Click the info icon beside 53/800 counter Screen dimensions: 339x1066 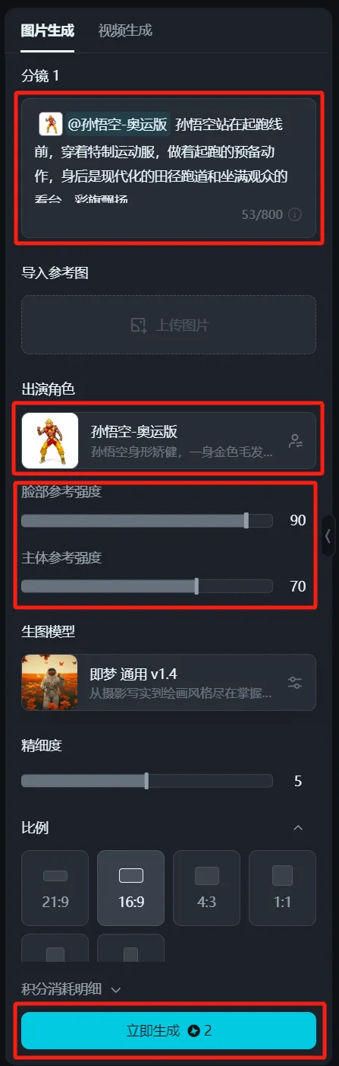point(295,214)
